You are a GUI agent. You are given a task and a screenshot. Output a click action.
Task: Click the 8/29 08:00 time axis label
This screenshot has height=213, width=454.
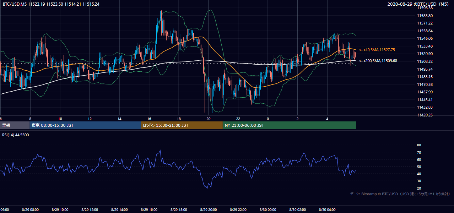coord(30,210)
